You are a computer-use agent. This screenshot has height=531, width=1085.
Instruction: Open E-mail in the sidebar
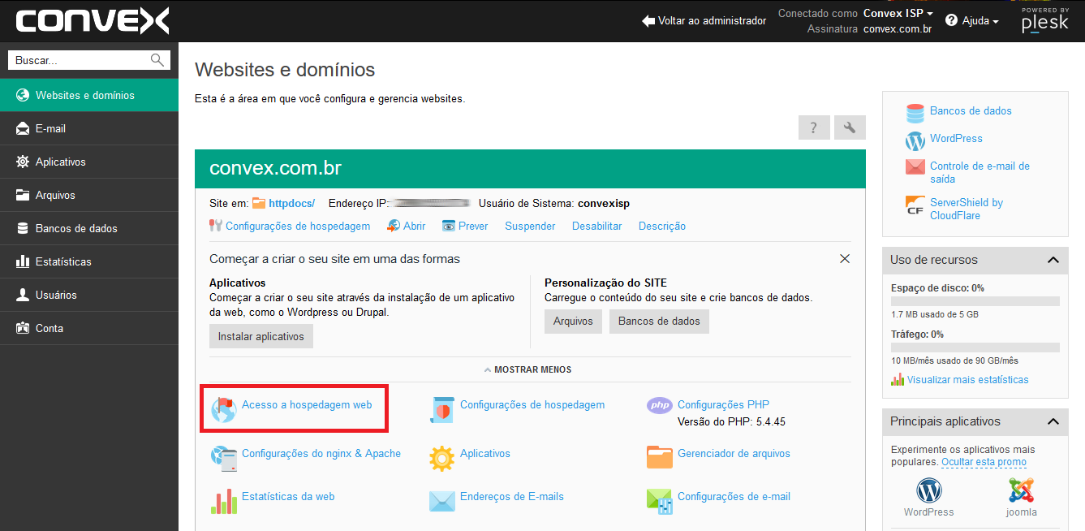pos(89,128)
